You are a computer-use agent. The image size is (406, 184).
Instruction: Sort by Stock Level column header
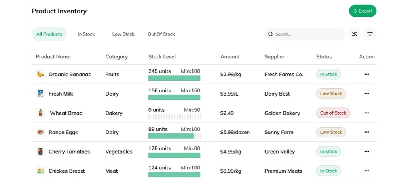pyautogui.click(x=162, y=56)
